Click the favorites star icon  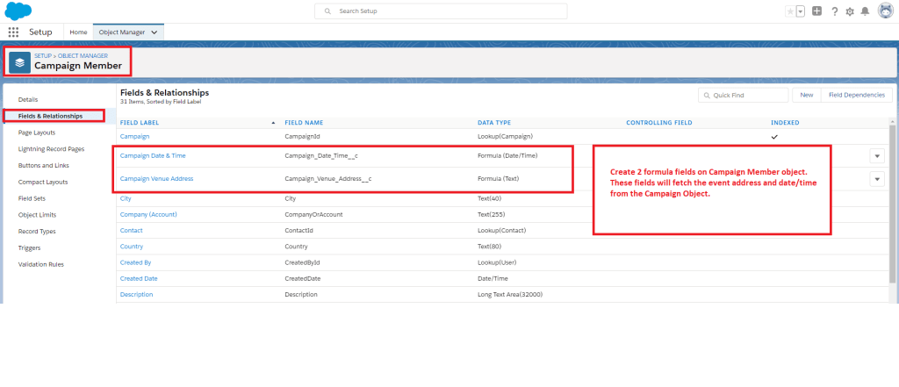click(790, 11)
